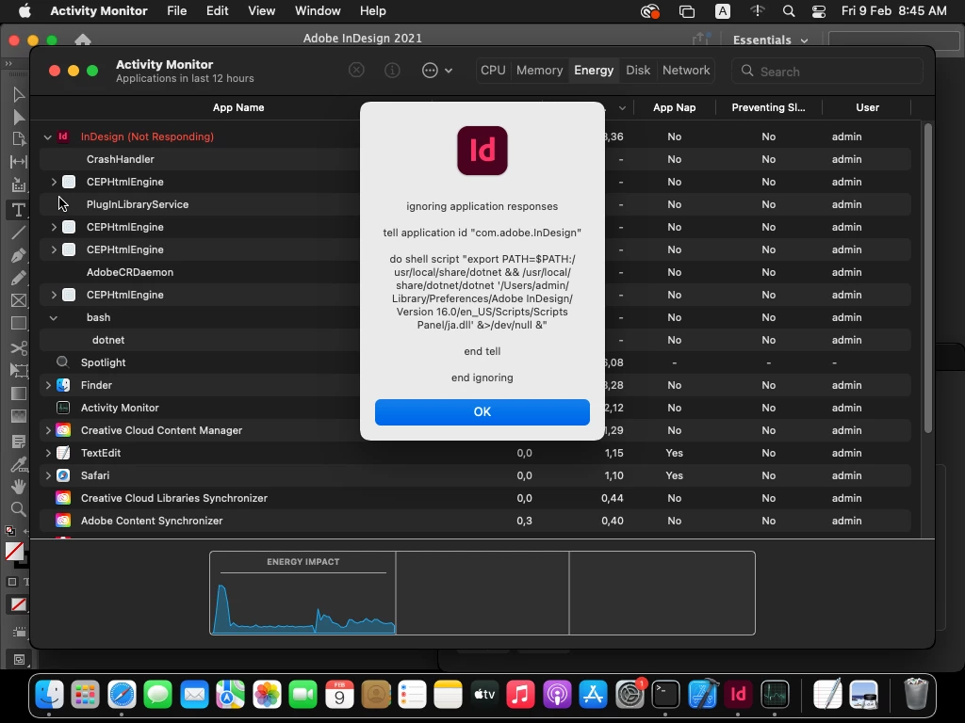Open Terminal from the Dock

pos(666,695)
